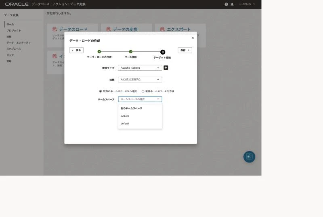Screen dimensions: 323x217
Task: Open the AICAT_ICEBERG connection dropdown
Action: (x=140, y=80)
